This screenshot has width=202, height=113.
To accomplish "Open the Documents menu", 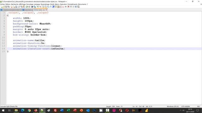I will (82, 4).
